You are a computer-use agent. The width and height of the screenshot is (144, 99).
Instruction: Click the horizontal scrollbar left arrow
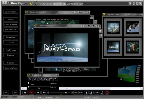(22, 89)
